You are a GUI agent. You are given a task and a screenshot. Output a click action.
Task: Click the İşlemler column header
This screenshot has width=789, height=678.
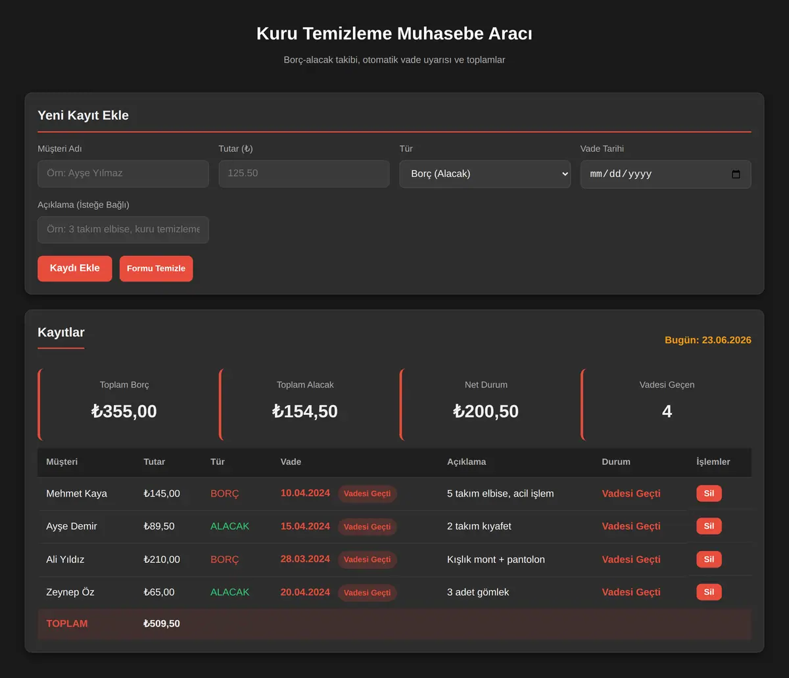tap(713, 462)
